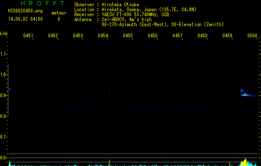Click the 0.8 kHz axis label

coord(3,116)
